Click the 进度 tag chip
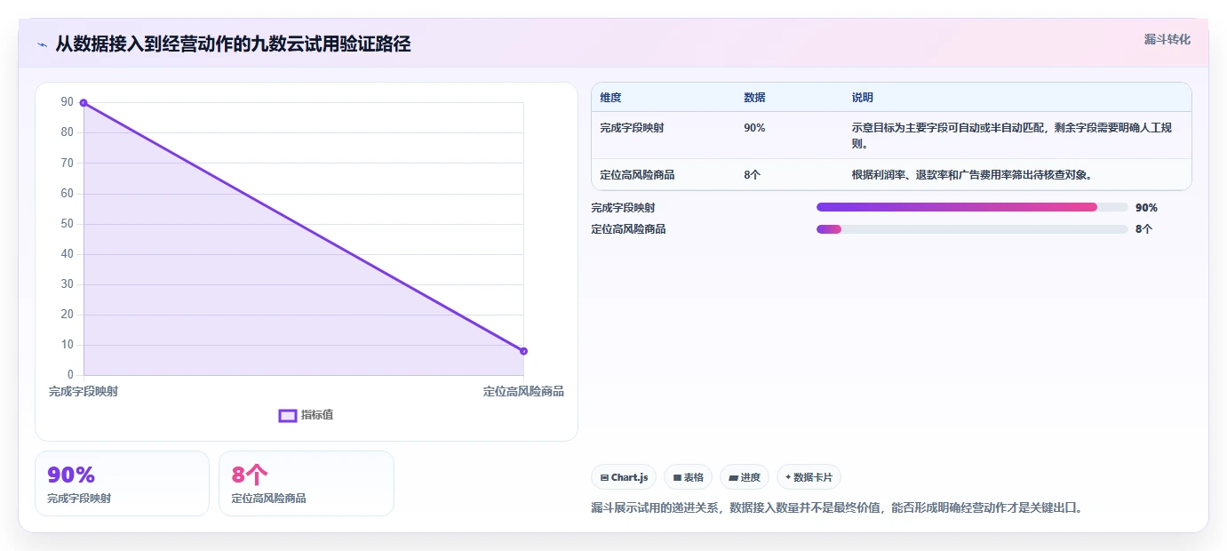This screenshot has width=1227, height=551. tap(745, 477)
